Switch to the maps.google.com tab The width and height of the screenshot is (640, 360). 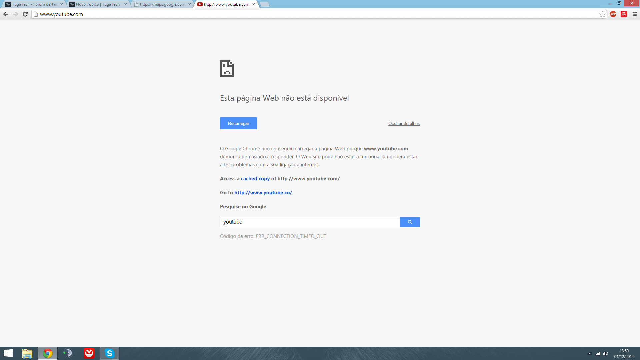click(162, 4)
